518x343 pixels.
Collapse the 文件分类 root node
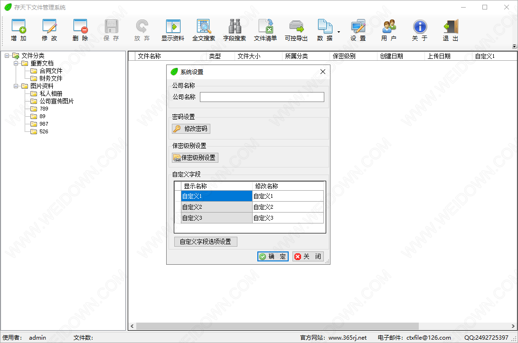(x=7, y=56)
